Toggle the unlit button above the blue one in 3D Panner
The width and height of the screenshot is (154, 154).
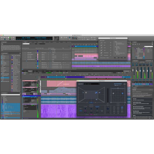coord(81,109)
